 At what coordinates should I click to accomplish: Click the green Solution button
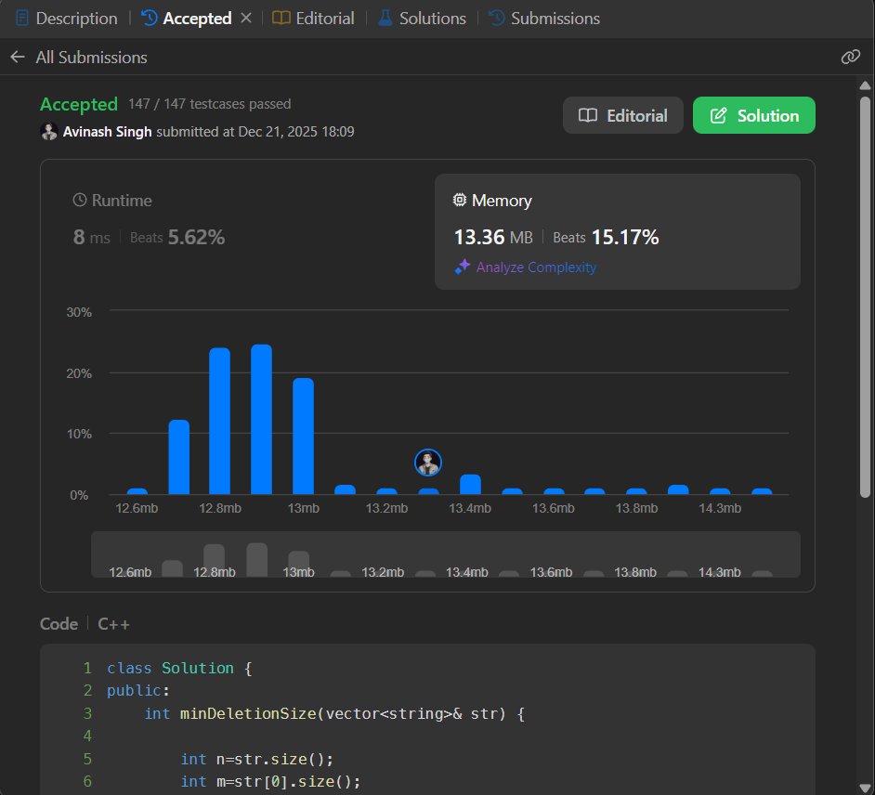(x=753, y=115)
